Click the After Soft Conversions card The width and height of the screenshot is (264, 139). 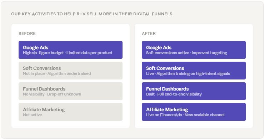194,71
